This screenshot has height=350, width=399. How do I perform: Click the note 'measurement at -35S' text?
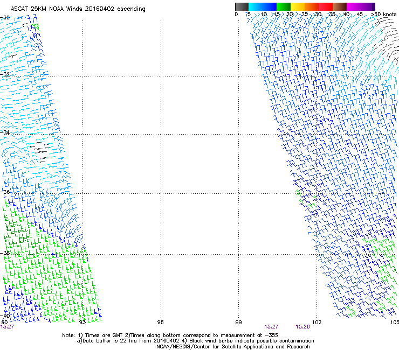[x=251, y=335]
